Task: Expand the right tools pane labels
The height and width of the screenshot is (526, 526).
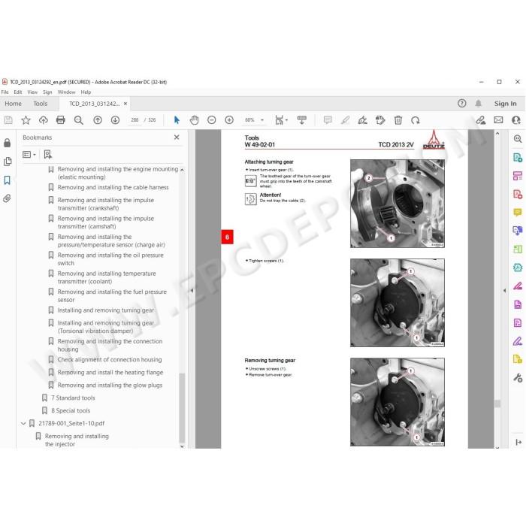Action: pos(518,442)
